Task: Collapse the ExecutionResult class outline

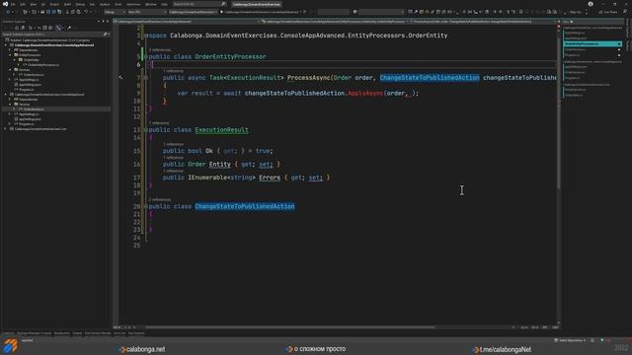Action: coord(145,130)
